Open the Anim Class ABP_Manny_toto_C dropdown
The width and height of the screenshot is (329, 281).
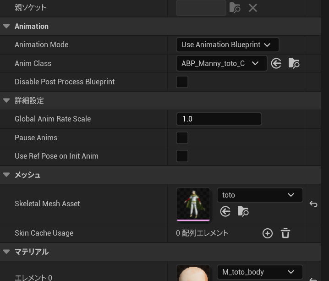click(x=222, y=63)
